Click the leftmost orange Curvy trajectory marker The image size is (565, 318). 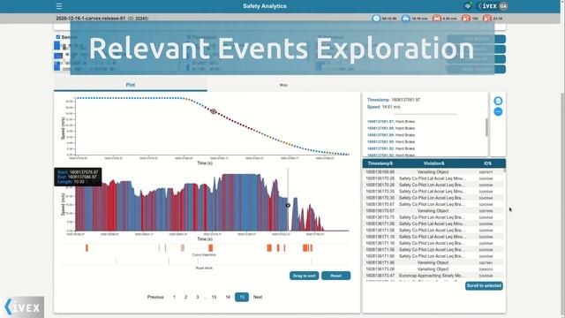coord(87,247)
